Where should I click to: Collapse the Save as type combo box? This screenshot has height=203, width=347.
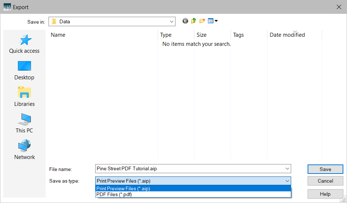(x=287, y=181)
